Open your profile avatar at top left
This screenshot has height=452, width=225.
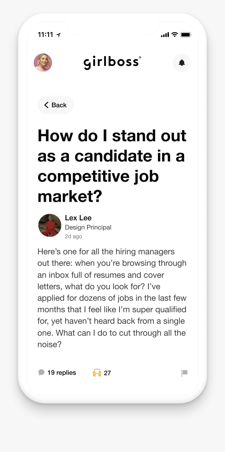point(43,63)
